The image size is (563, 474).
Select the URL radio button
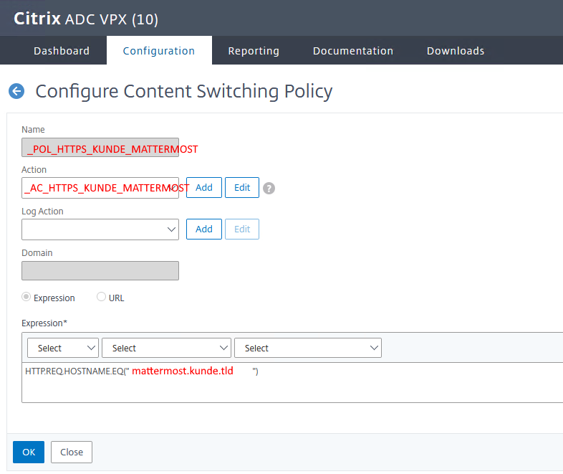pos(101,297)
